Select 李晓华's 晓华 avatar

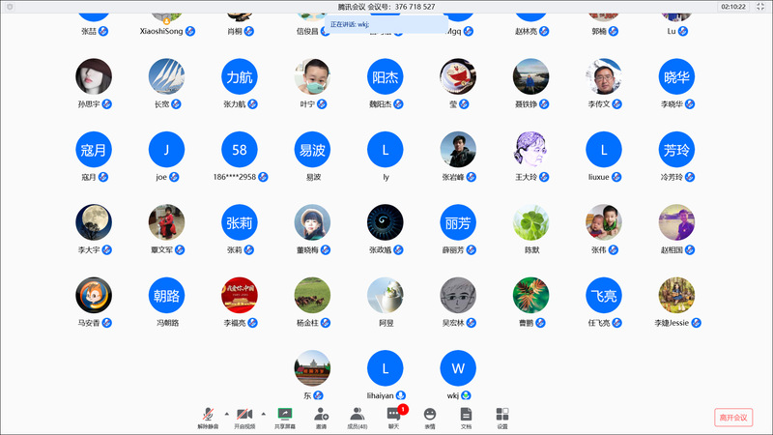pyautogui.click(x=676, y=76)
